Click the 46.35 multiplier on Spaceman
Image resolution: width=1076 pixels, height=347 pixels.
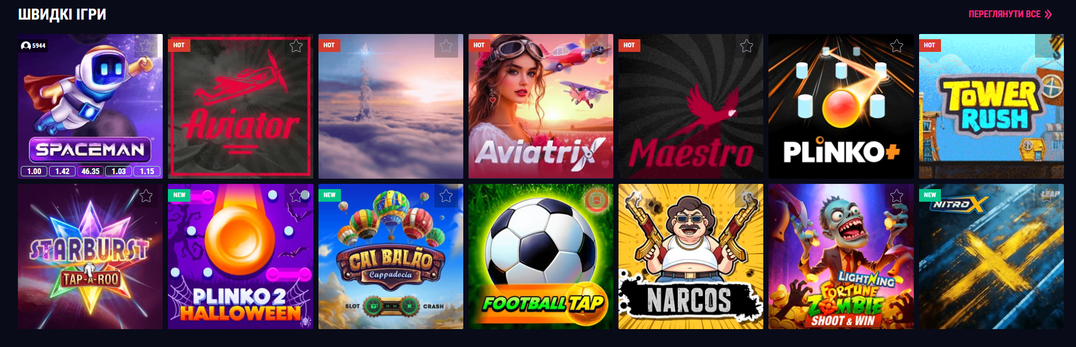point(91,171)
